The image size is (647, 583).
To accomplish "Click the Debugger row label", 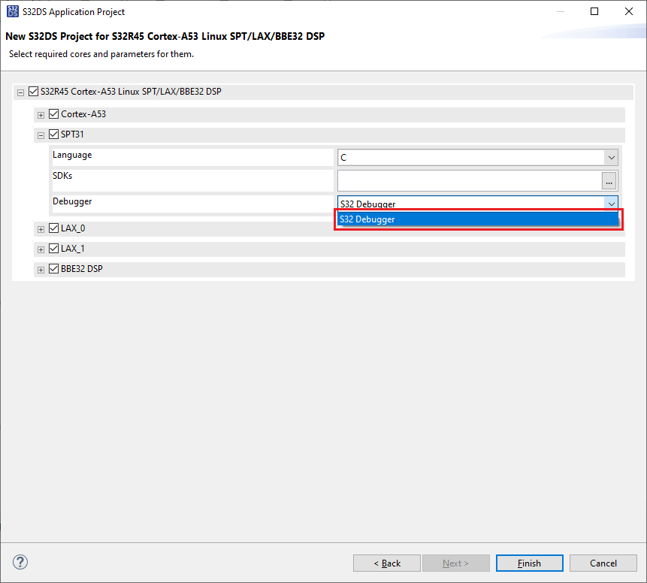I will 72,201.
